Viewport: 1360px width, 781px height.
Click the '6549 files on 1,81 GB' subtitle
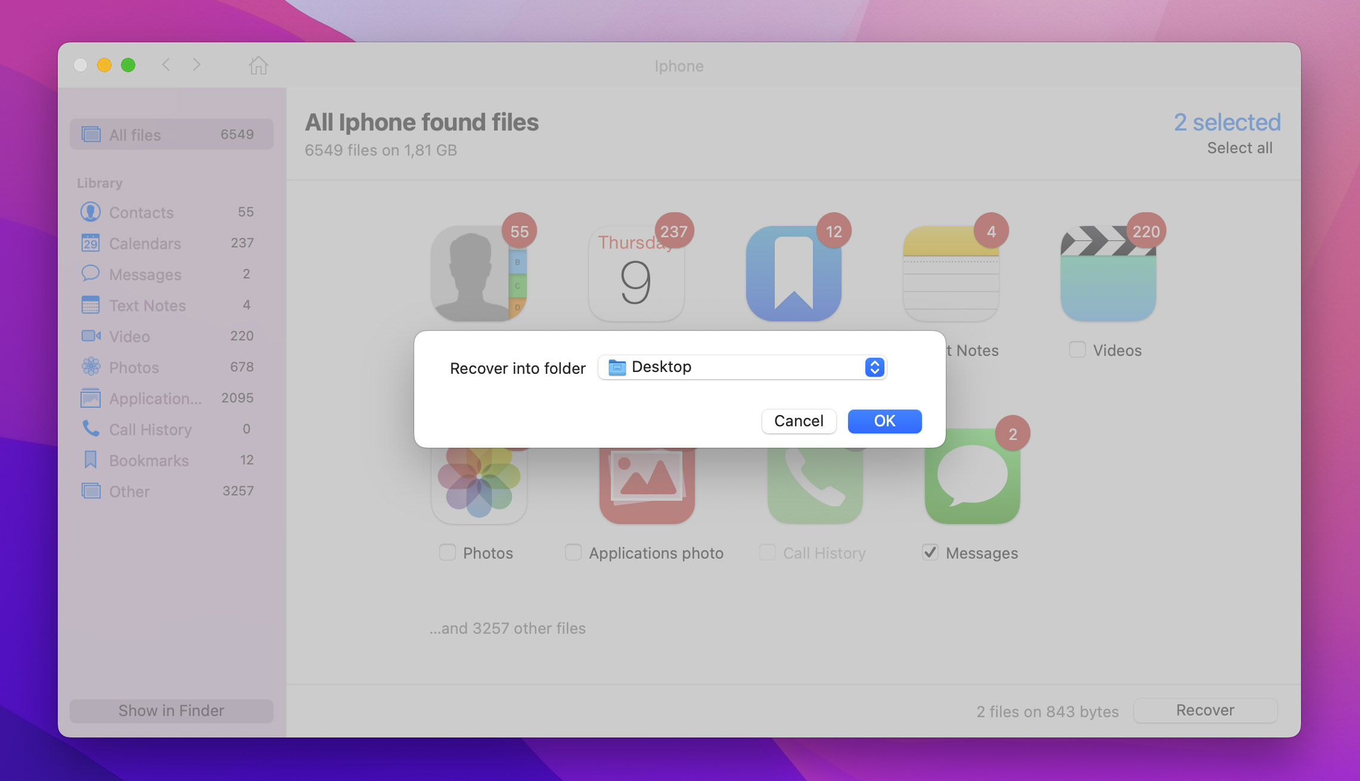coord(381,150)
